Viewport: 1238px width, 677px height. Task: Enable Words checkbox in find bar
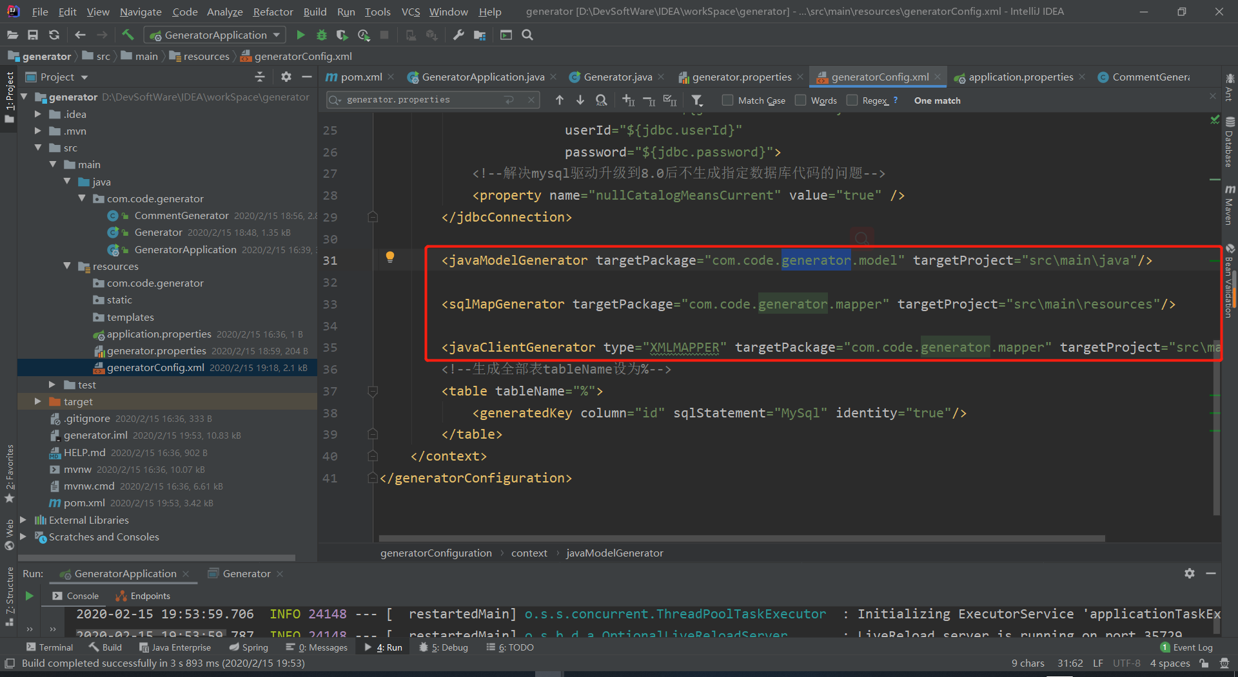pyautogui.click(x=801, y=100)
